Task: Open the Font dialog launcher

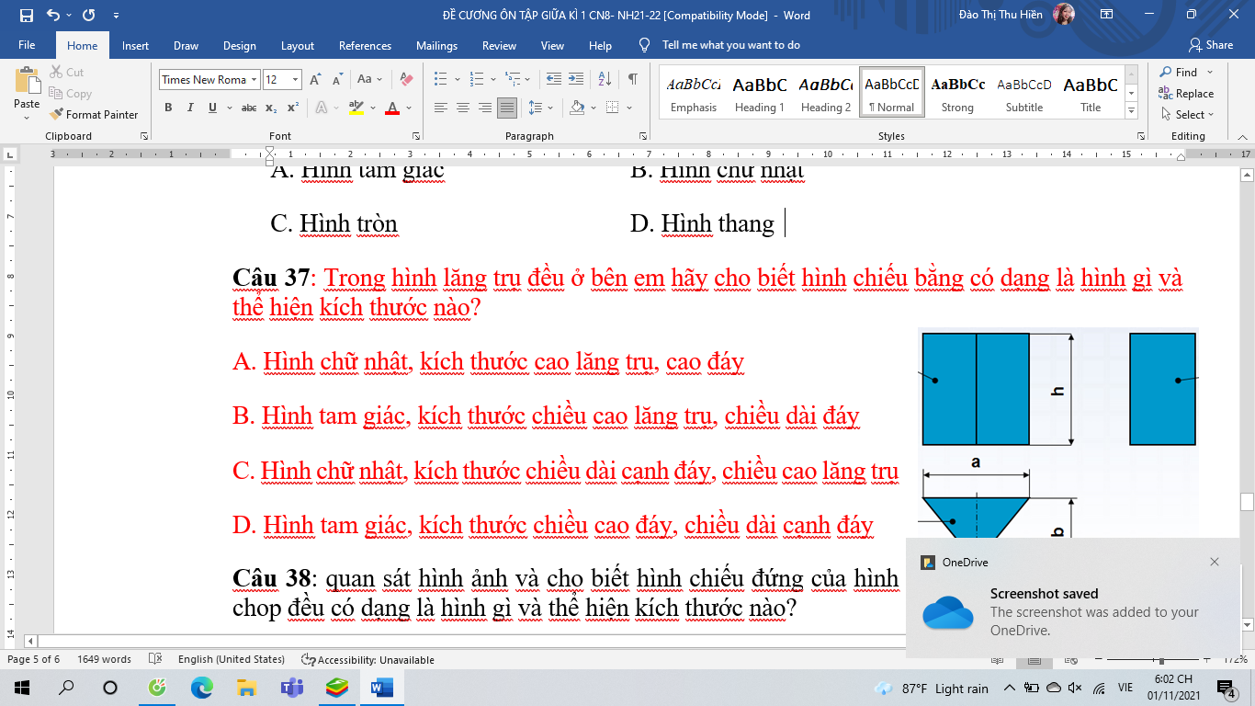Action: (x=415, y=136)
